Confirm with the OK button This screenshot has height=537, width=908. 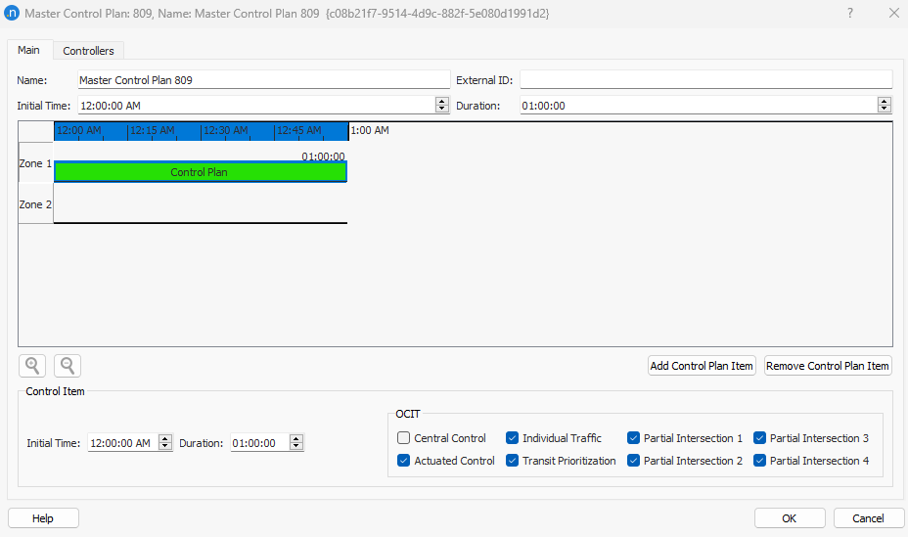(x=790, y=518)
